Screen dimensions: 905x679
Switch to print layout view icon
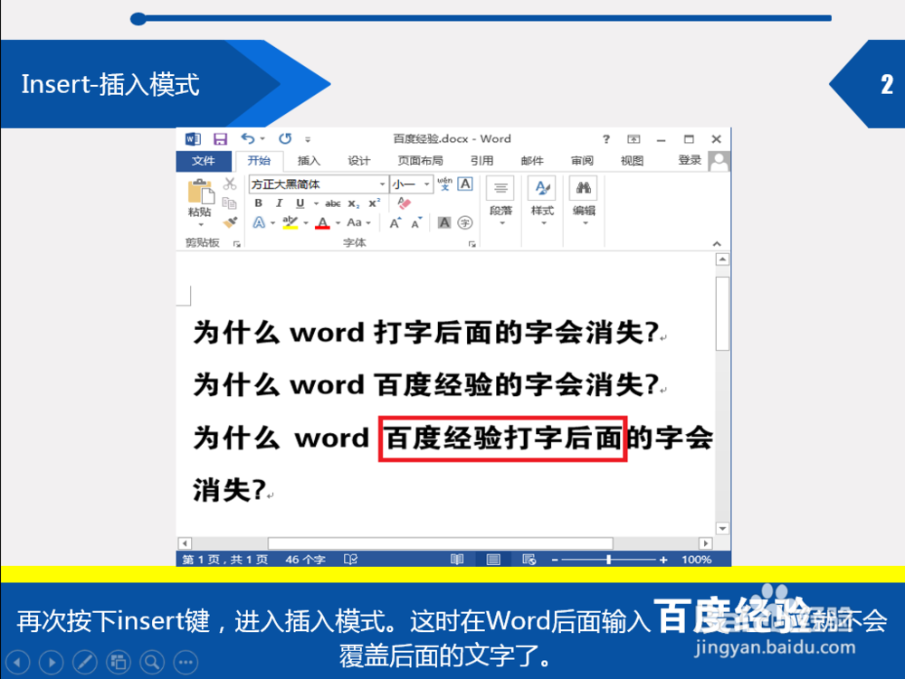493,559
